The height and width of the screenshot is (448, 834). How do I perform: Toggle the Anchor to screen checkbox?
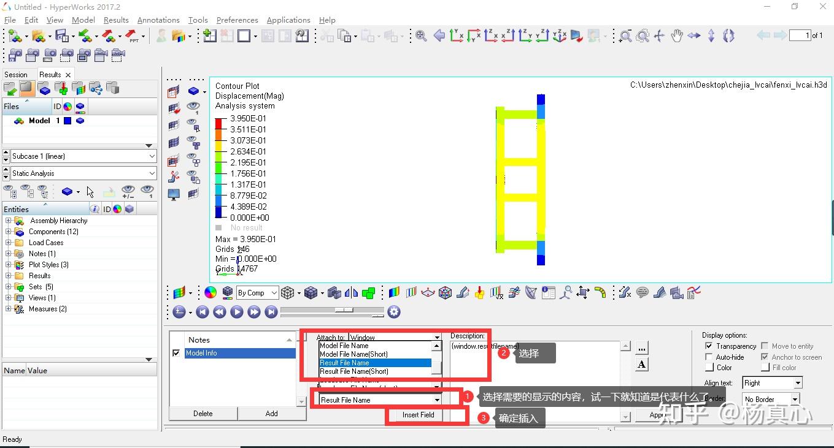click(x=765, y=357)
